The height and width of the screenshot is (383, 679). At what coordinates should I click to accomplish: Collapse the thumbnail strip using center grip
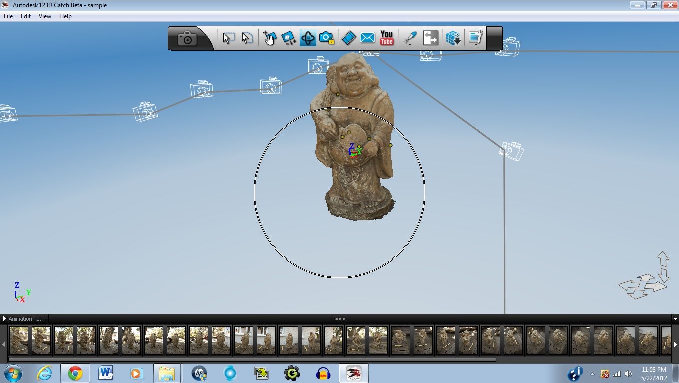coord(339,318)
